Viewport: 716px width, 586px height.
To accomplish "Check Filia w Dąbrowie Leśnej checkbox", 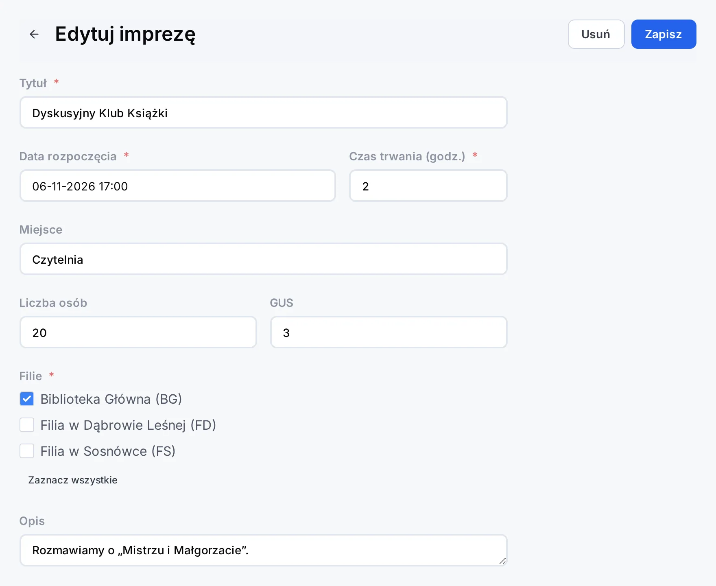I will tap(27, 425).
